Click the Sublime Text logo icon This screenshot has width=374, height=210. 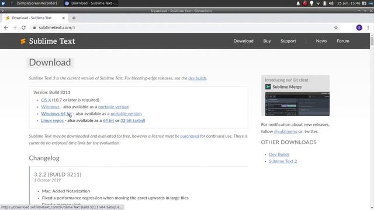coord(23,41)
